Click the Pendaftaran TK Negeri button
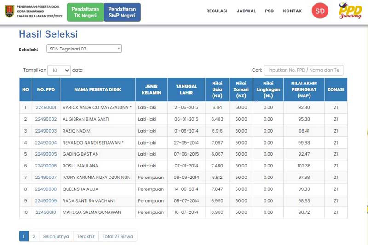The image size is (368, 245). click(85, 12)
